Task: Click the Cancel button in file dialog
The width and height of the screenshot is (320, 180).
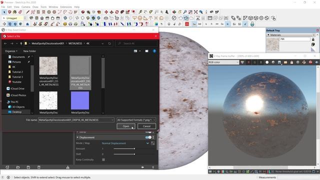Action: (146, 126)
